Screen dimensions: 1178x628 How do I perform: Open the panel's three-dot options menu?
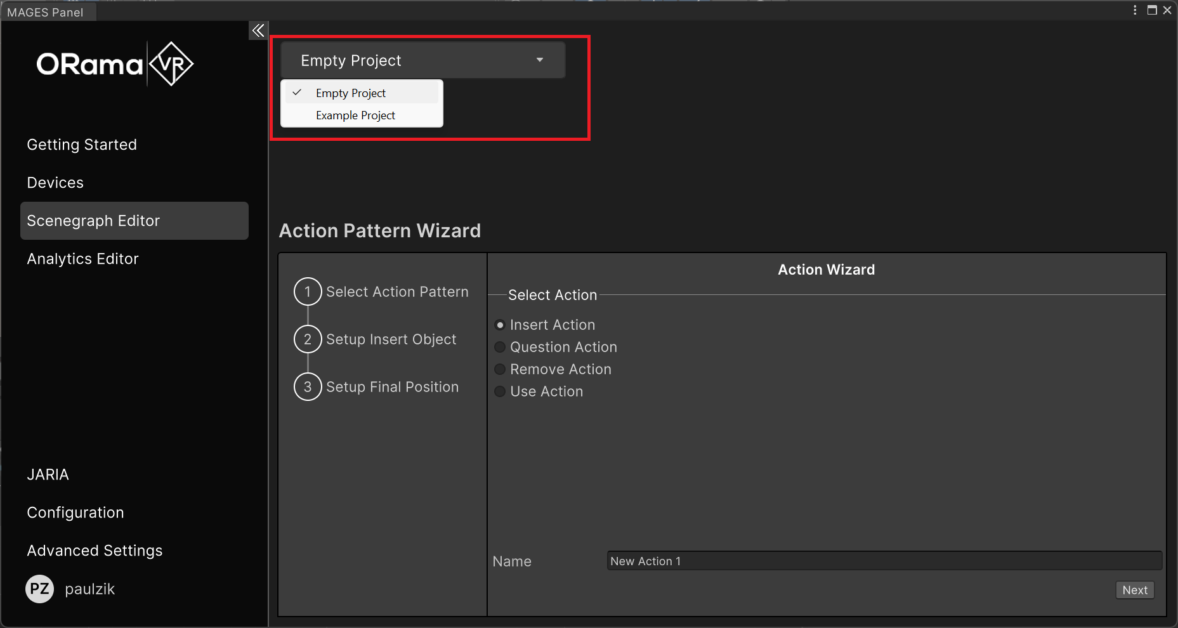pos(1135,10)
